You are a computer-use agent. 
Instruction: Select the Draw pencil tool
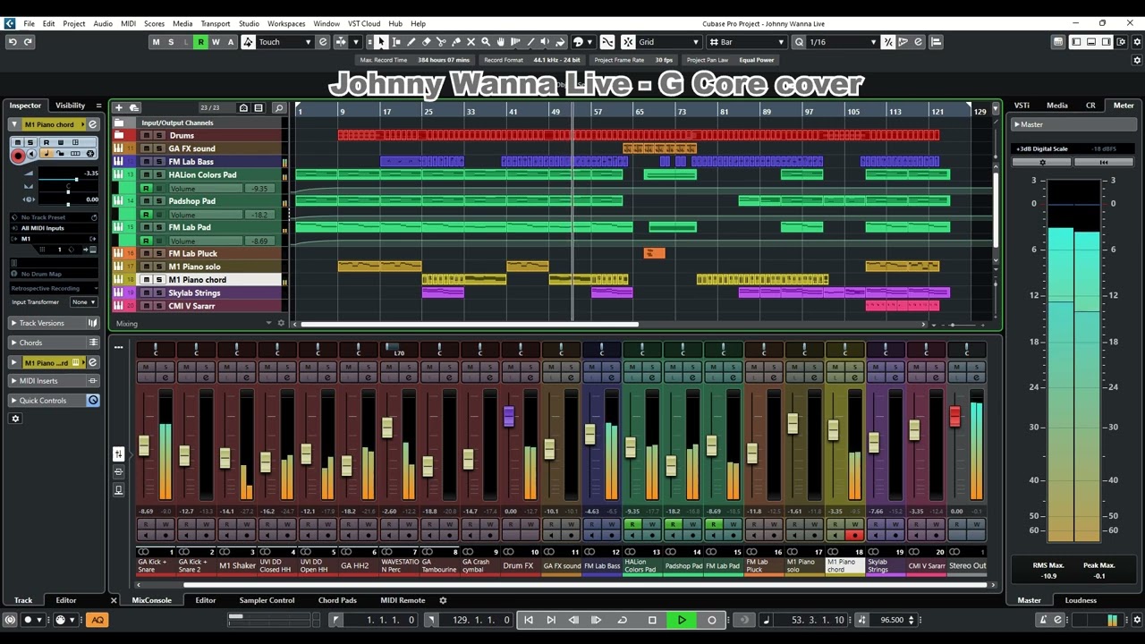pos(411,42)
